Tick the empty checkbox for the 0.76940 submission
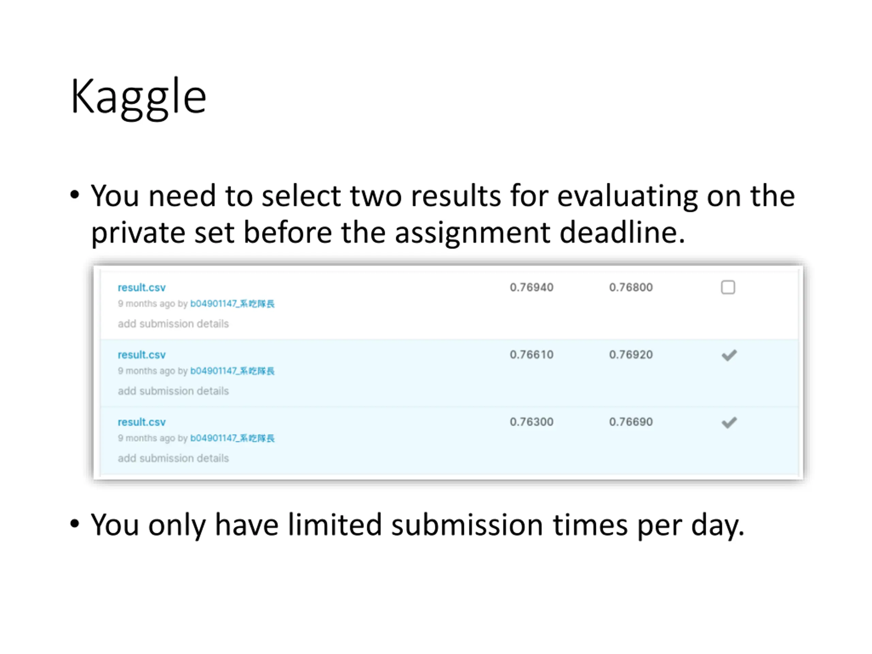The width and height of the screenshot is (872, 654). pos(728,287)
